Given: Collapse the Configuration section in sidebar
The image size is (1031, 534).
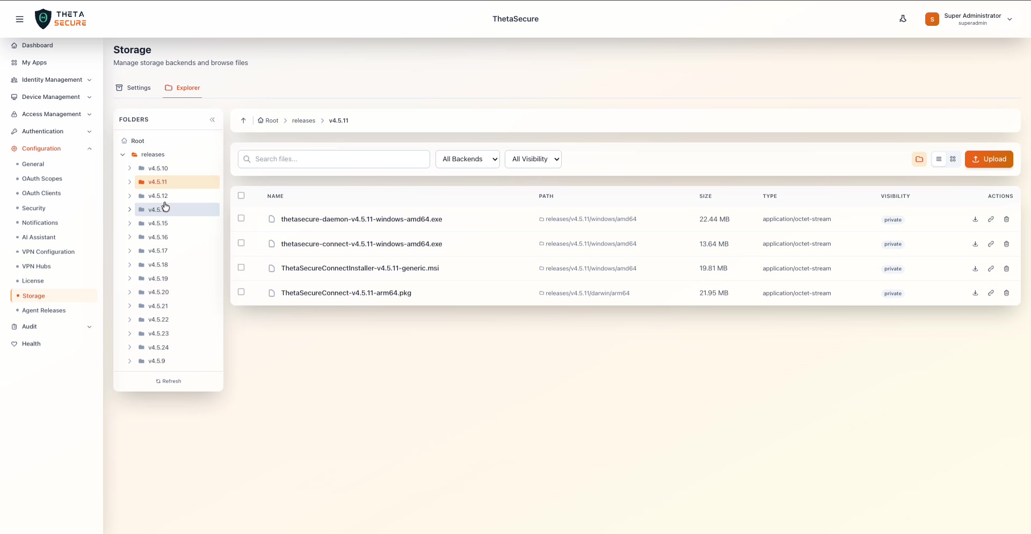Looking at the screenshot, I should (x=90, y=148).
